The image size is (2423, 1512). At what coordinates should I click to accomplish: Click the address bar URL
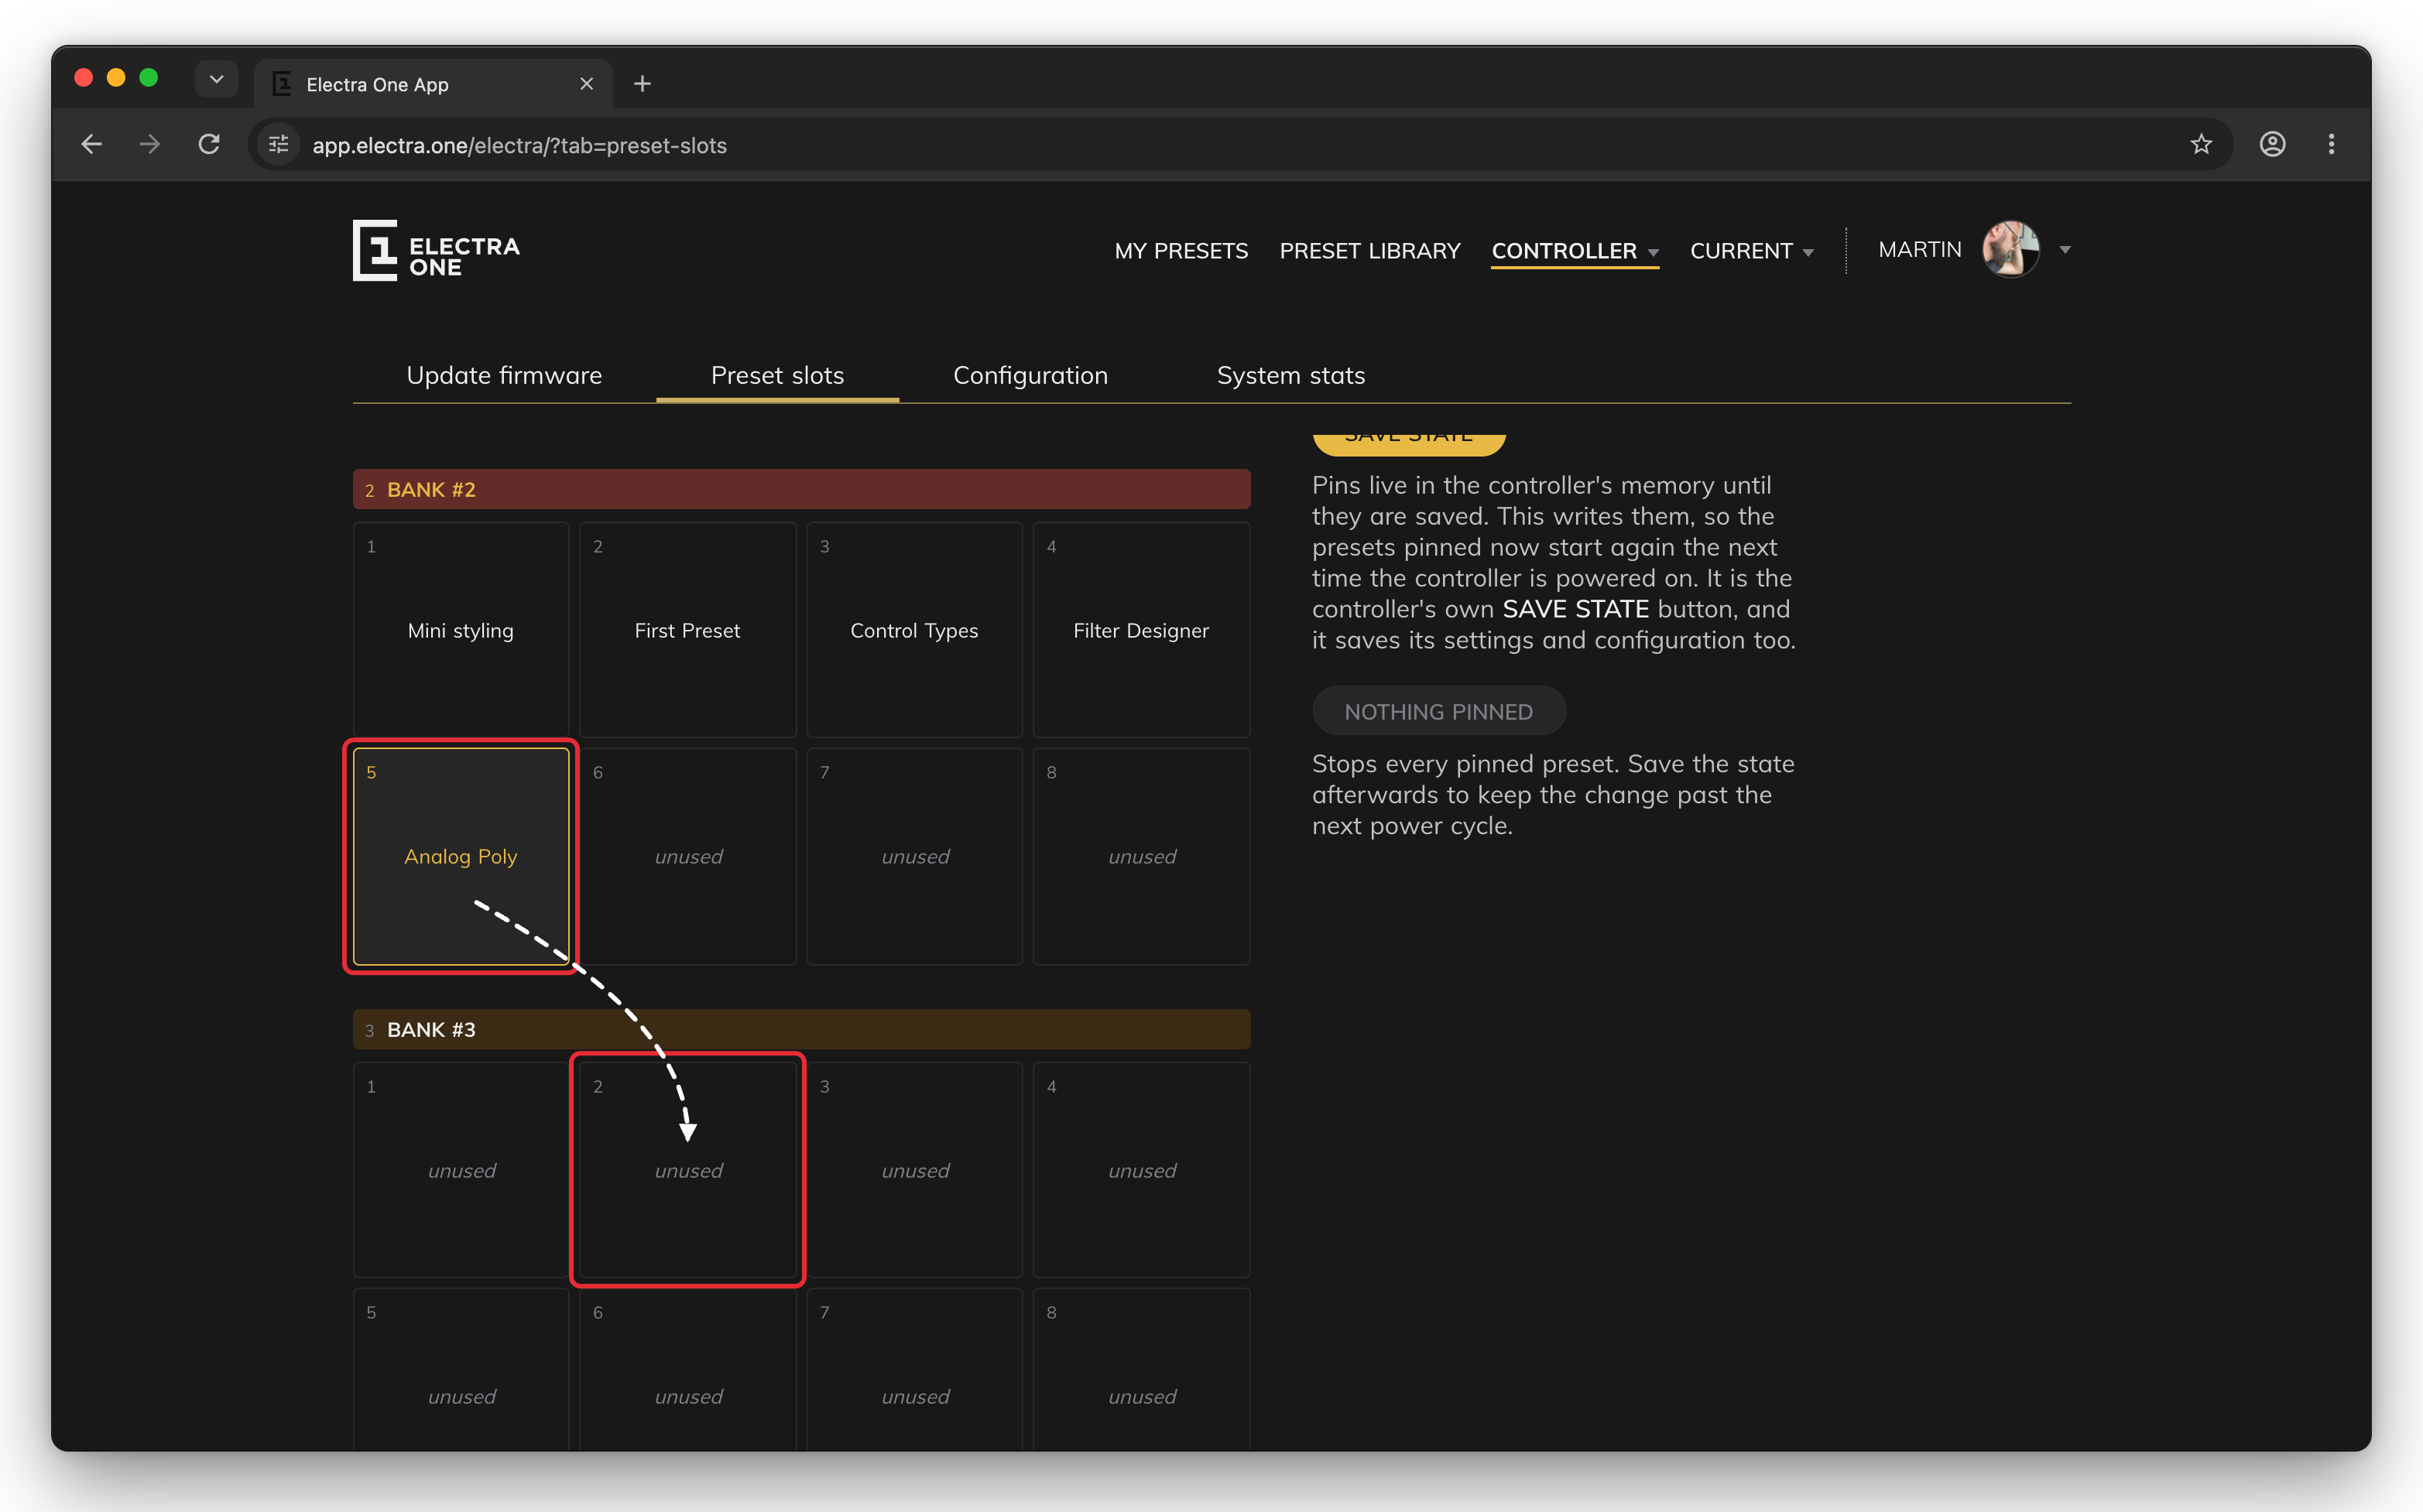pos(519,145)
